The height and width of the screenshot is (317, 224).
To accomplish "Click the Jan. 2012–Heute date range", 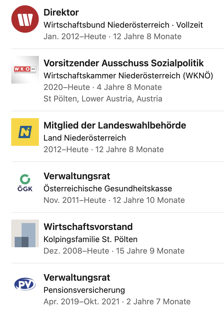I will click(75, 37).
